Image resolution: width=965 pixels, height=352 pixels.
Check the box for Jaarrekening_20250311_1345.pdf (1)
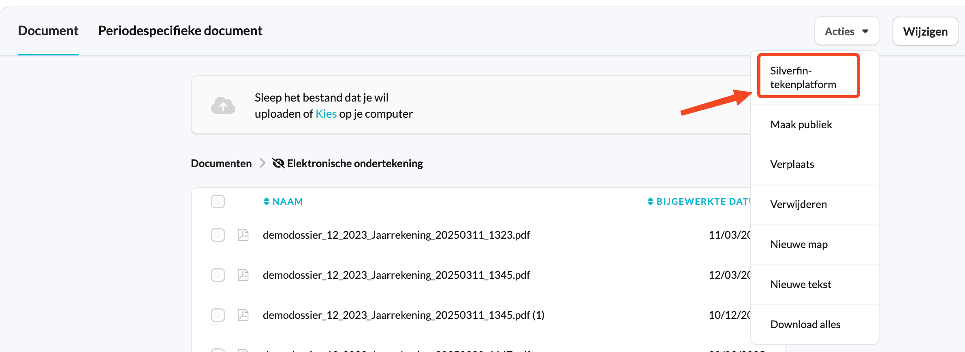click(218, 315)
